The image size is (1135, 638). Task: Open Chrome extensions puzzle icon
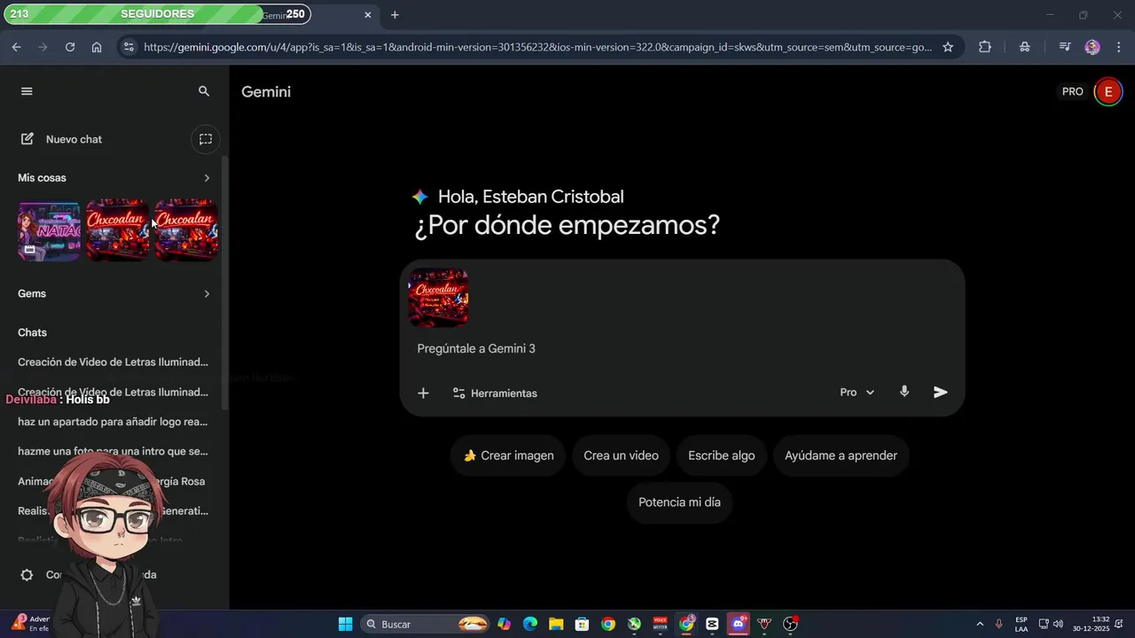pos(985,47)
